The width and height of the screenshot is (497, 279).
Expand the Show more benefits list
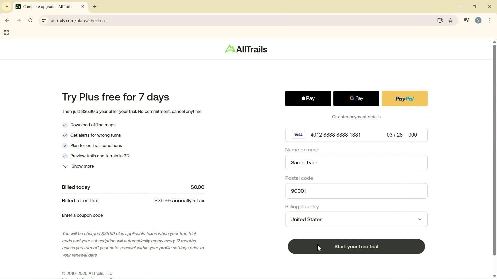[x=78, y=166]
